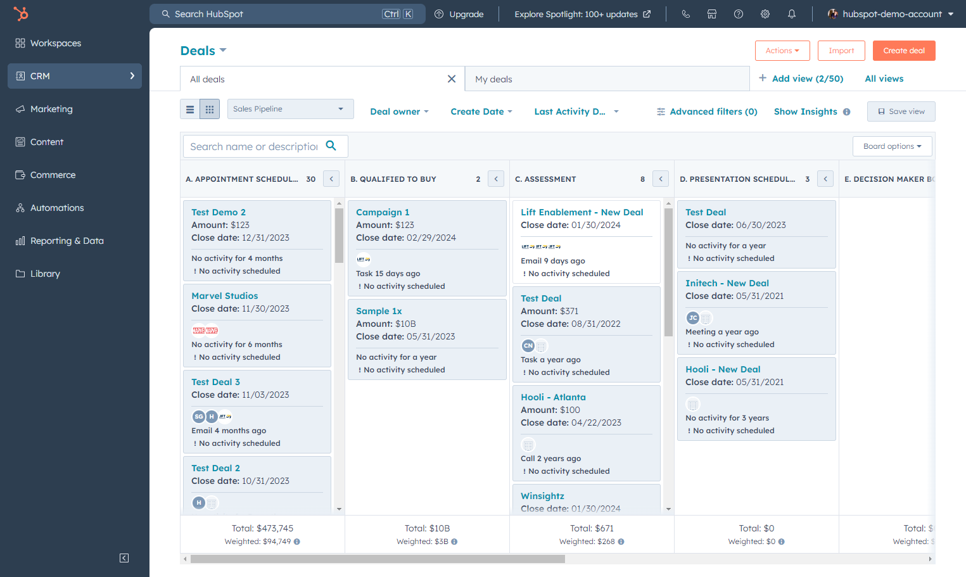Open the Marketing navigation menu
This screenshot has height=577, width=966.
[75, 109]
